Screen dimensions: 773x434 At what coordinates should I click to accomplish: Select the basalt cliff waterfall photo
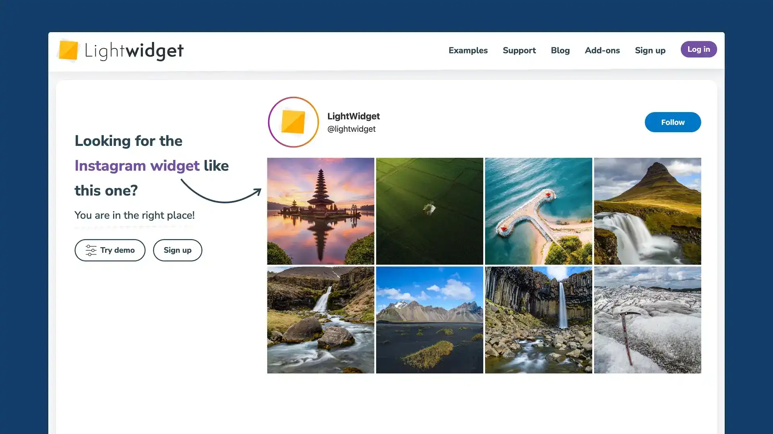click(539, 319)
